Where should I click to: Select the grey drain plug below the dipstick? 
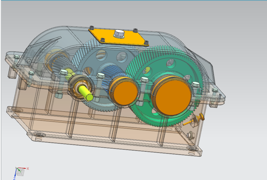coord(191,135)
